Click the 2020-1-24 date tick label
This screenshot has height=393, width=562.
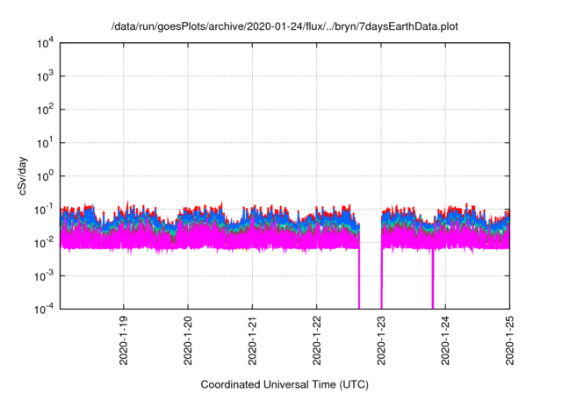tap(445, 340)
